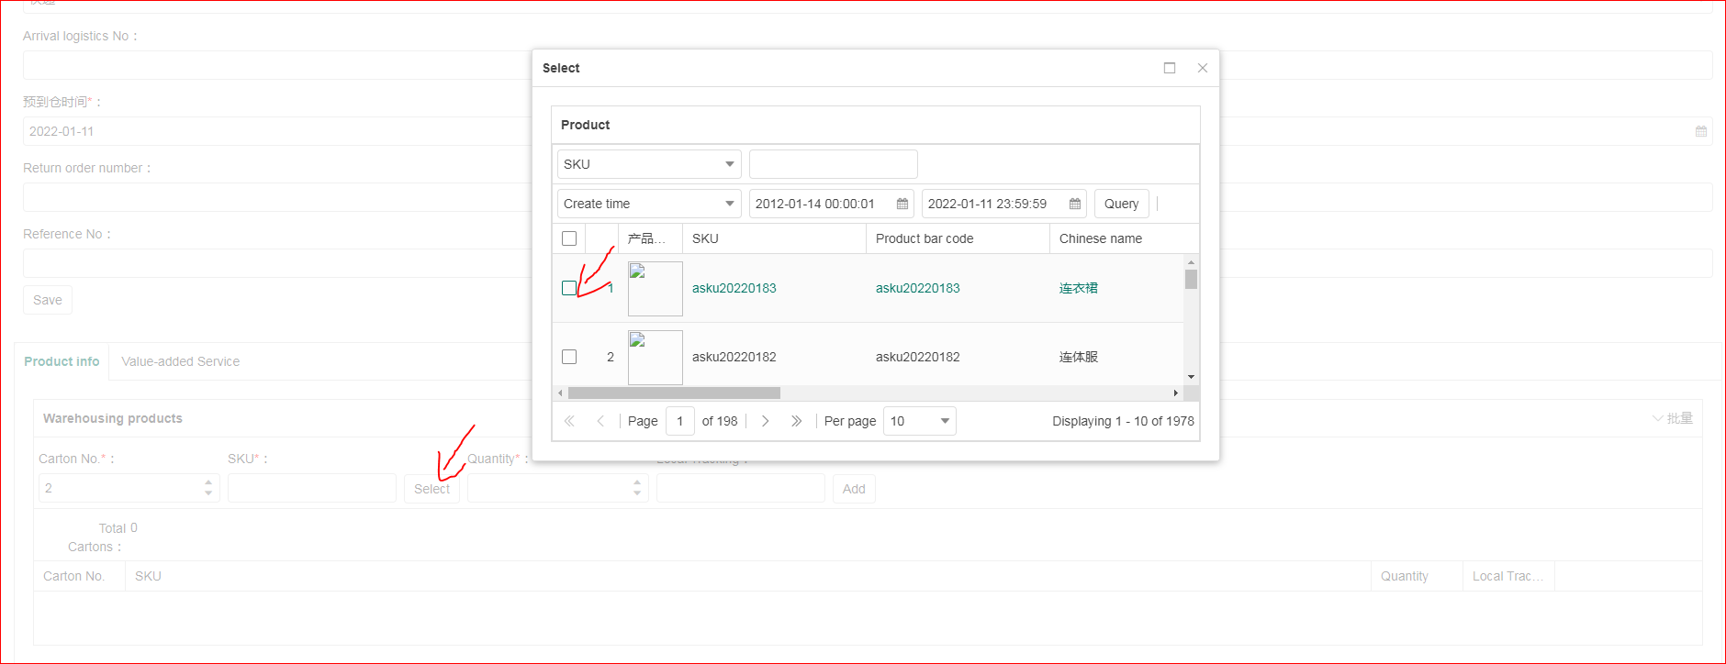Open calendar for the 2022-01-11 arrival date field
This screenshot has height=664, width=1726.
[x=1701, y=131]
